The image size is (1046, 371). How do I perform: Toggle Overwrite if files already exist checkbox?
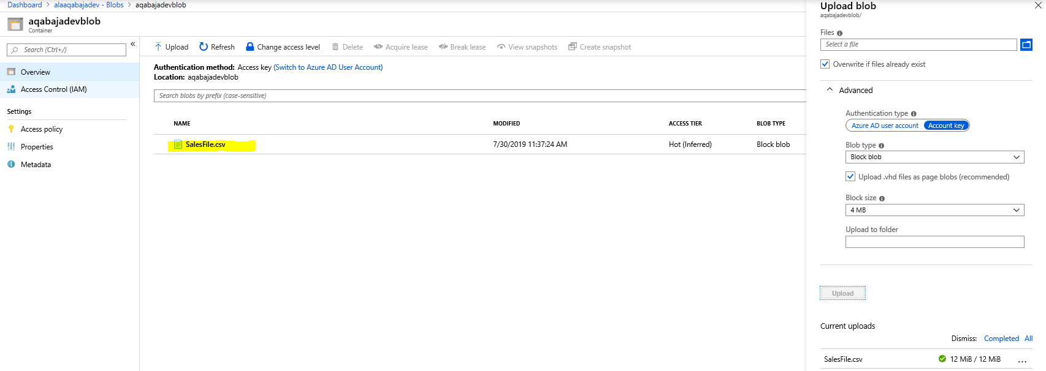[825, 64]
